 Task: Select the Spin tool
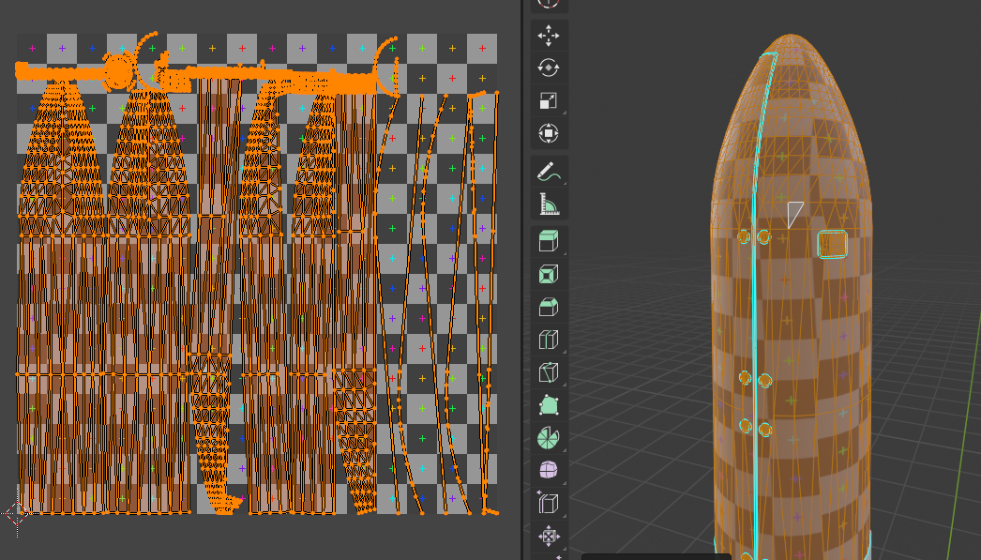[x=549, y=438]
